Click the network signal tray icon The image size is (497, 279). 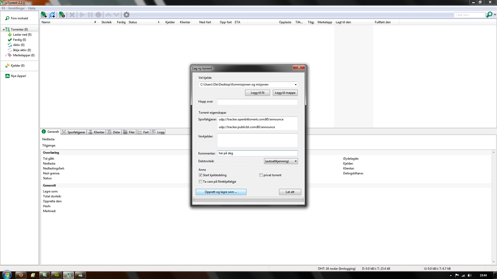(x=463, y=275)
